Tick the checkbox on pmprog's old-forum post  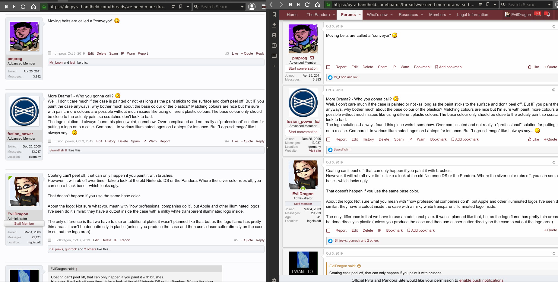tap(49, 53)
